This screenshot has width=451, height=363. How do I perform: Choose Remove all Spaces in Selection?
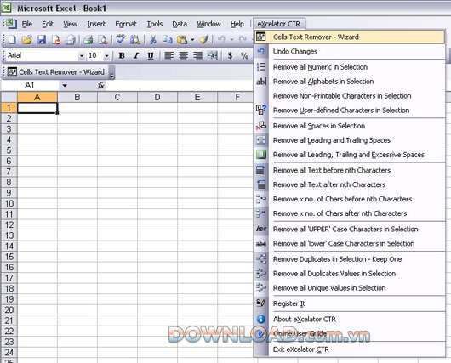pos(350,126)
